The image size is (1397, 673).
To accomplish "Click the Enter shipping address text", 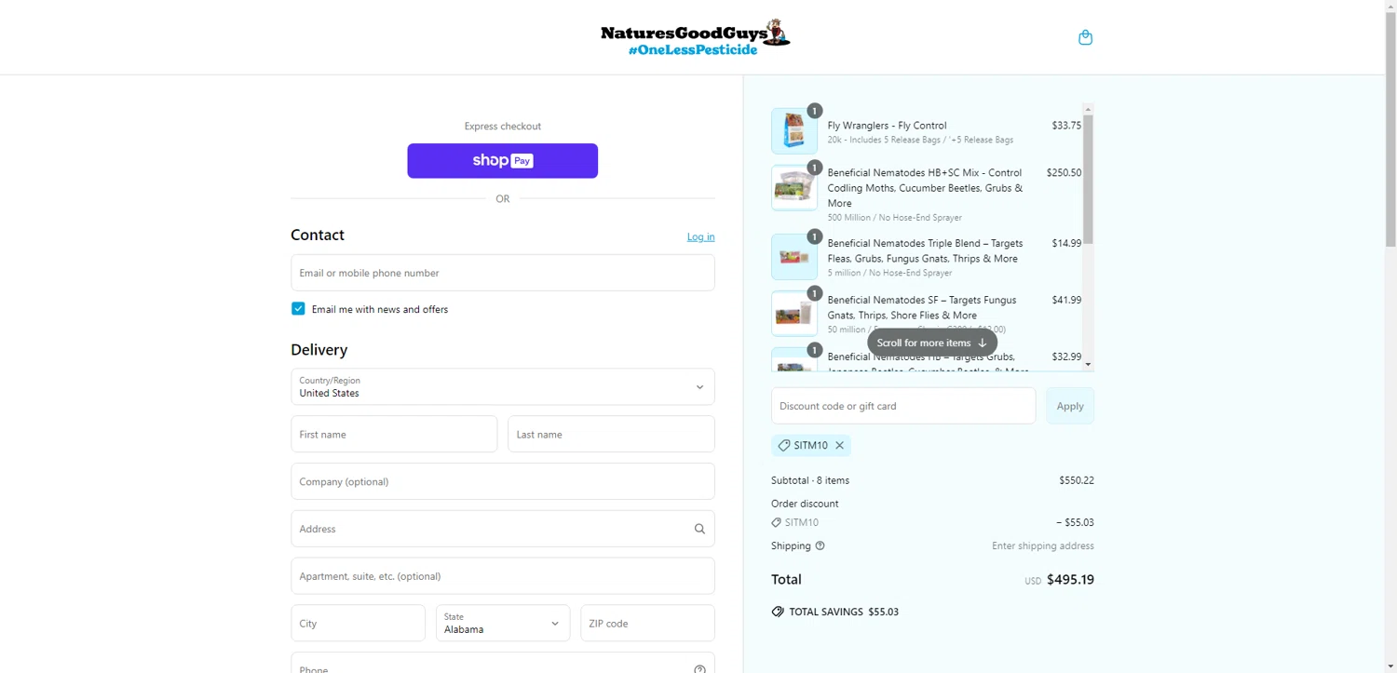I will [1043, 546].
